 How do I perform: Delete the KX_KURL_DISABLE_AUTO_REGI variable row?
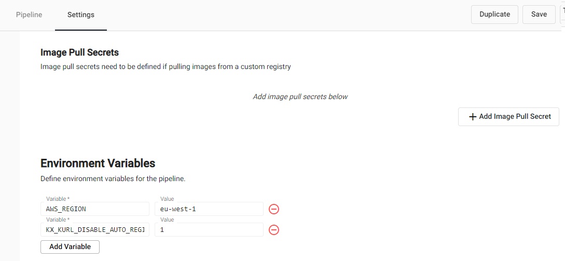(274, 230)
